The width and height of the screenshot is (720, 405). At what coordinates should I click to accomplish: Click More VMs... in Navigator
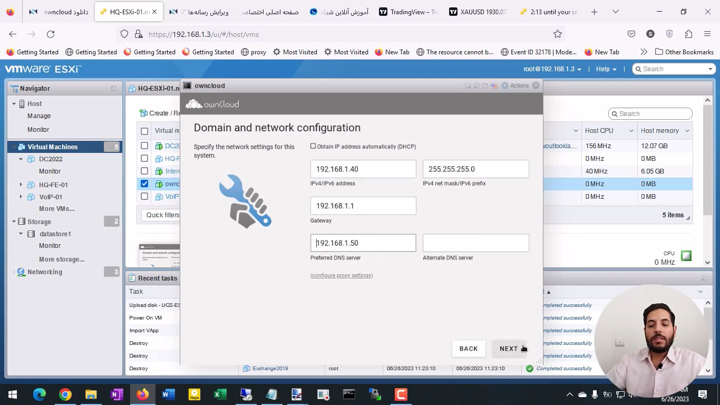56,209
